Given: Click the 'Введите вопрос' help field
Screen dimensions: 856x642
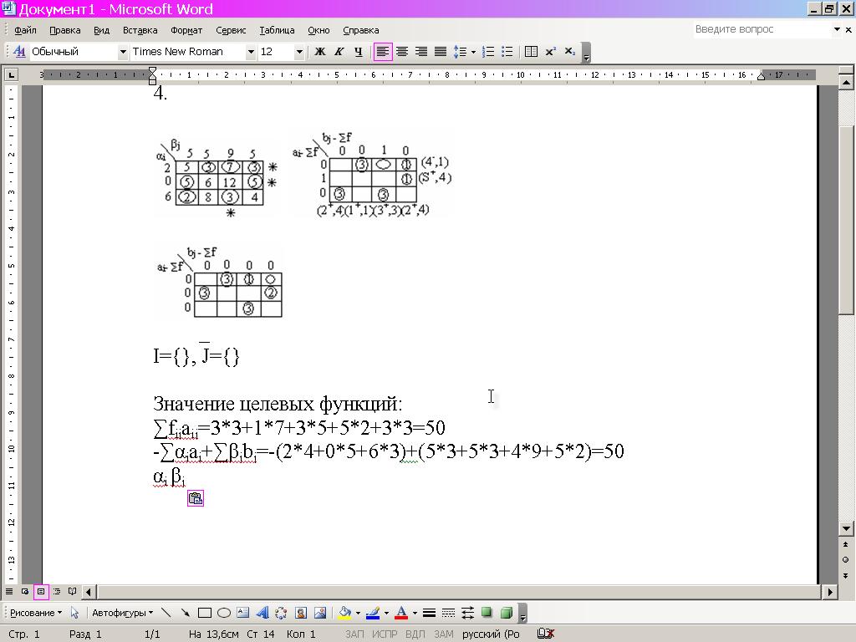Looking at the screenshot, I should click(761, 29).
